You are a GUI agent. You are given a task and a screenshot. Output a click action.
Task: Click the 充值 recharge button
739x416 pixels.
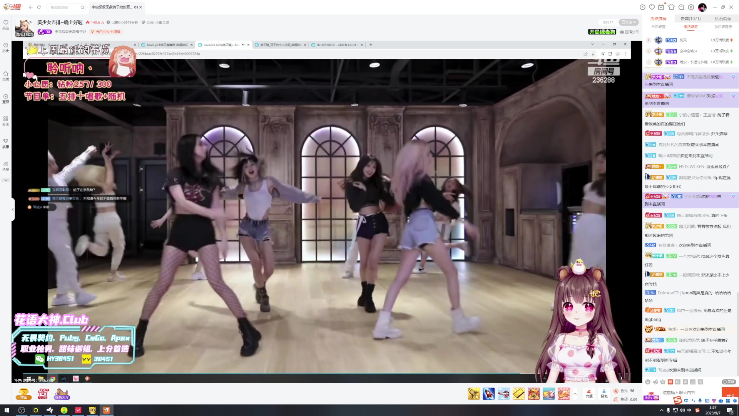point(589,394)
